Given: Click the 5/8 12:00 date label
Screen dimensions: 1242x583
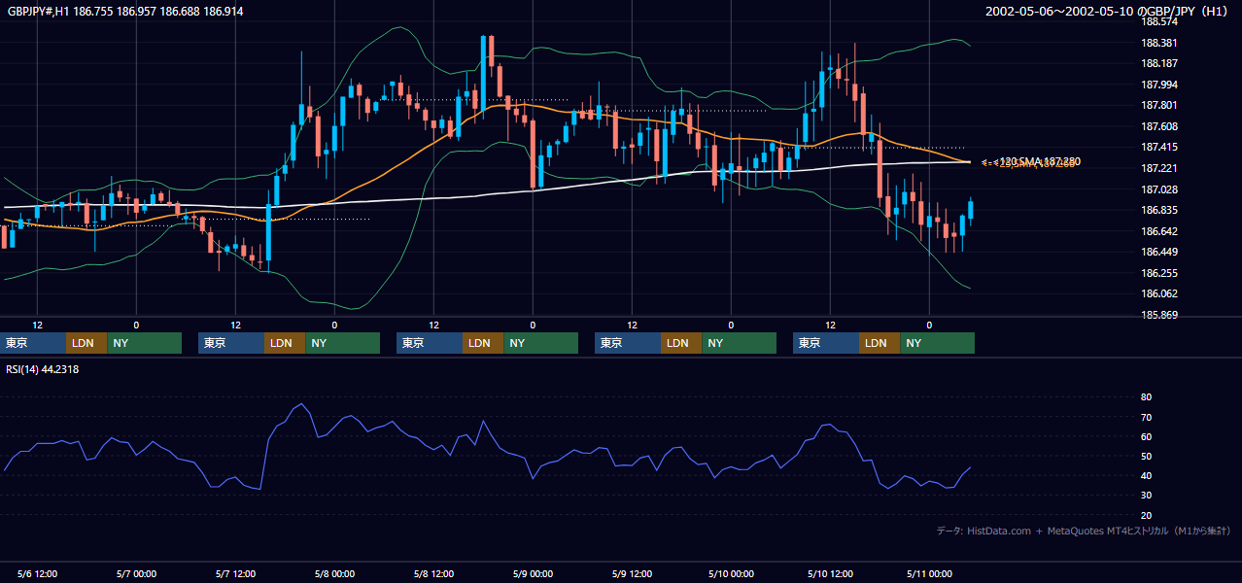Looking at the screenshot, I should (x=433, y=574).
